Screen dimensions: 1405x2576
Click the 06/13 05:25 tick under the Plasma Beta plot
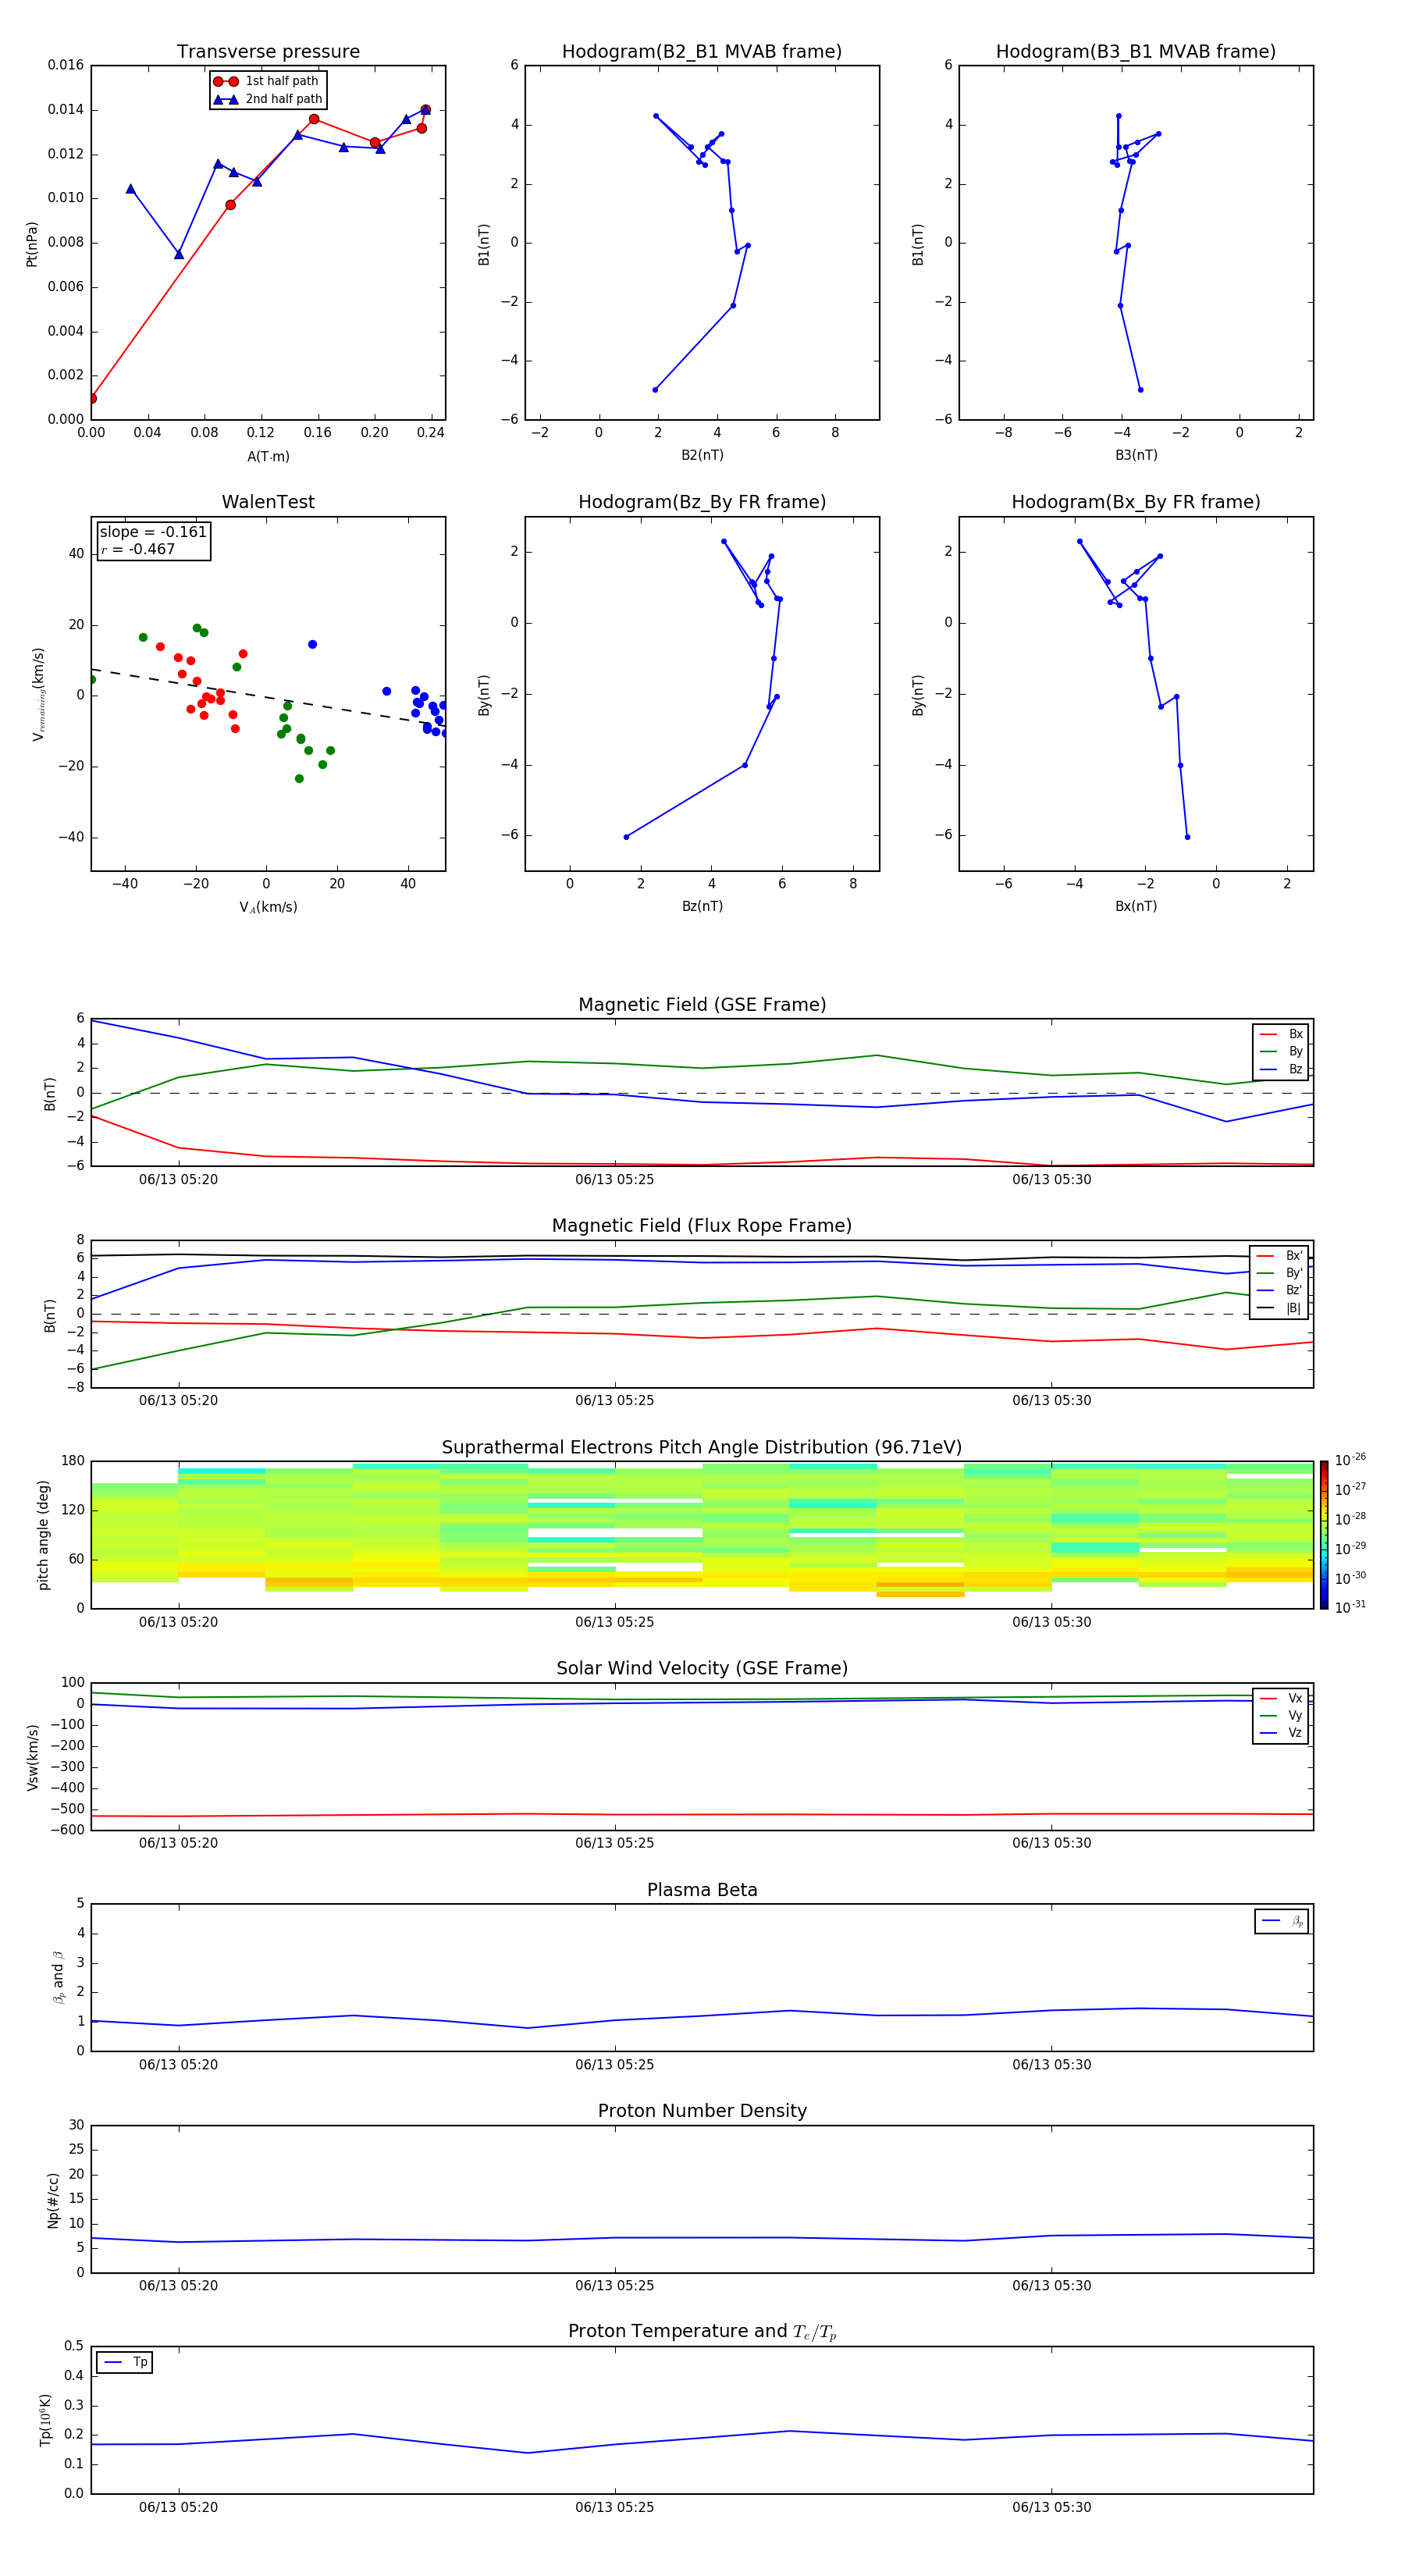(x=614, y=2065)
